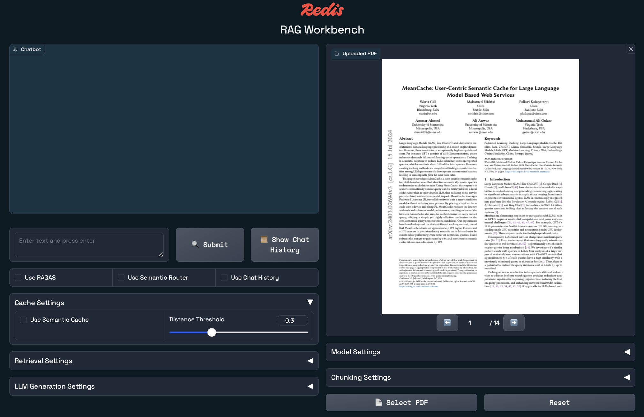The width and height of the screenshot is (644, 417).
Task: Expand the Retrieval Settings section
Action: (310, 361)
